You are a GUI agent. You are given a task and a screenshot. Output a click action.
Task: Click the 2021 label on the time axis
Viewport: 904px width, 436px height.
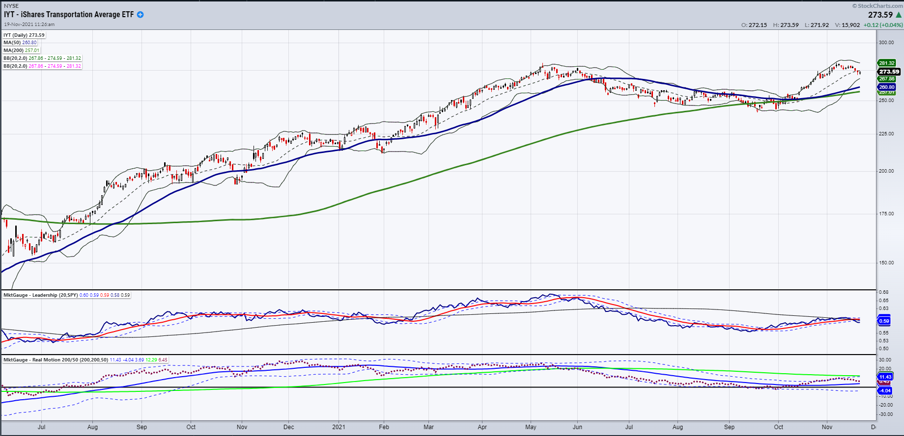coord(339,427)
